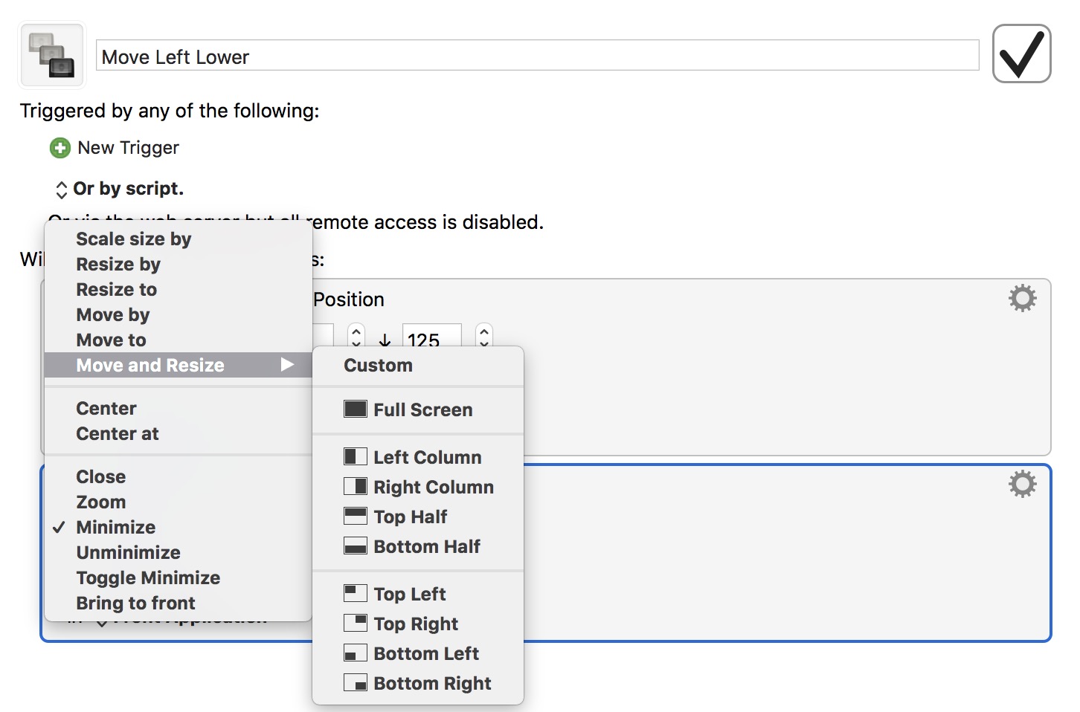Choose Center menu item
Screen dimensions: 1080x712
pyautogui.click(x=178, y=408)
